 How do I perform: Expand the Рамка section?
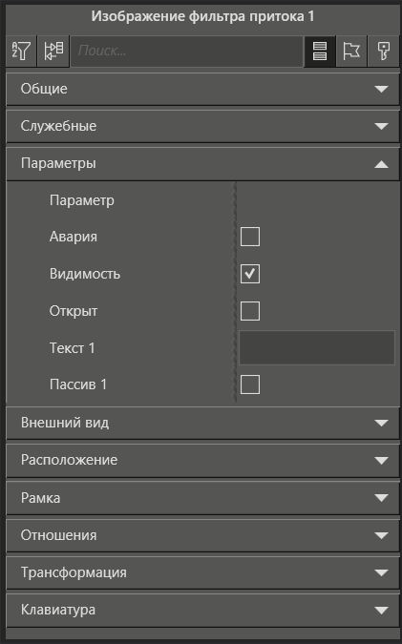[x=202, y=498]
